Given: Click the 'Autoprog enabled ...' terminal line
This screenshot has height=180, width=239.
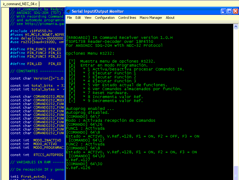Looking at the screenshot, I should [90, 109].
